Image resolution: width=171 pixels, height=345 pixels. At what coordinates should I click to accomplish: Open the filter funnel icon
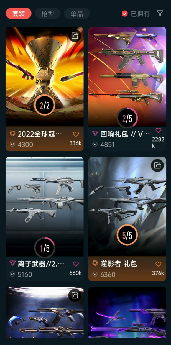(160, 13)
